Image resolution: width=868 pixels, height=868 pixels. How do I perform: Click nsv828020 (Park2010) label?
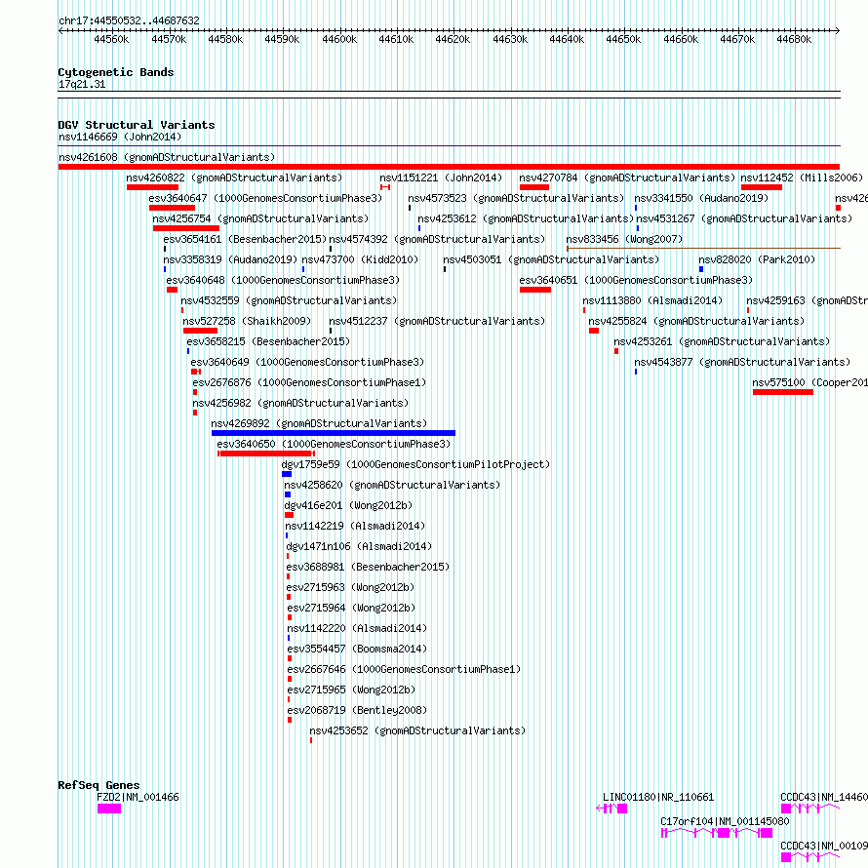pos(757,259)
